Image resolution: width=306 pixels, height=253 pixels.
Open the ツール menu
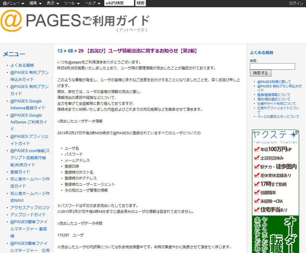pyautogui.click(x=72, y=3)
